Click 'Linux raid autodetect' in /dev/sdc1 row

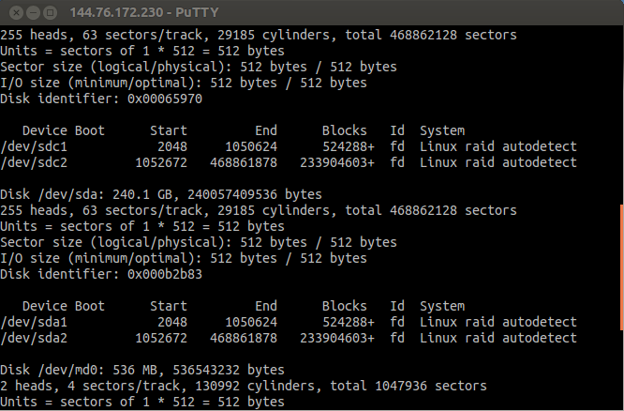pyautogui.click(x=498, y=146)
